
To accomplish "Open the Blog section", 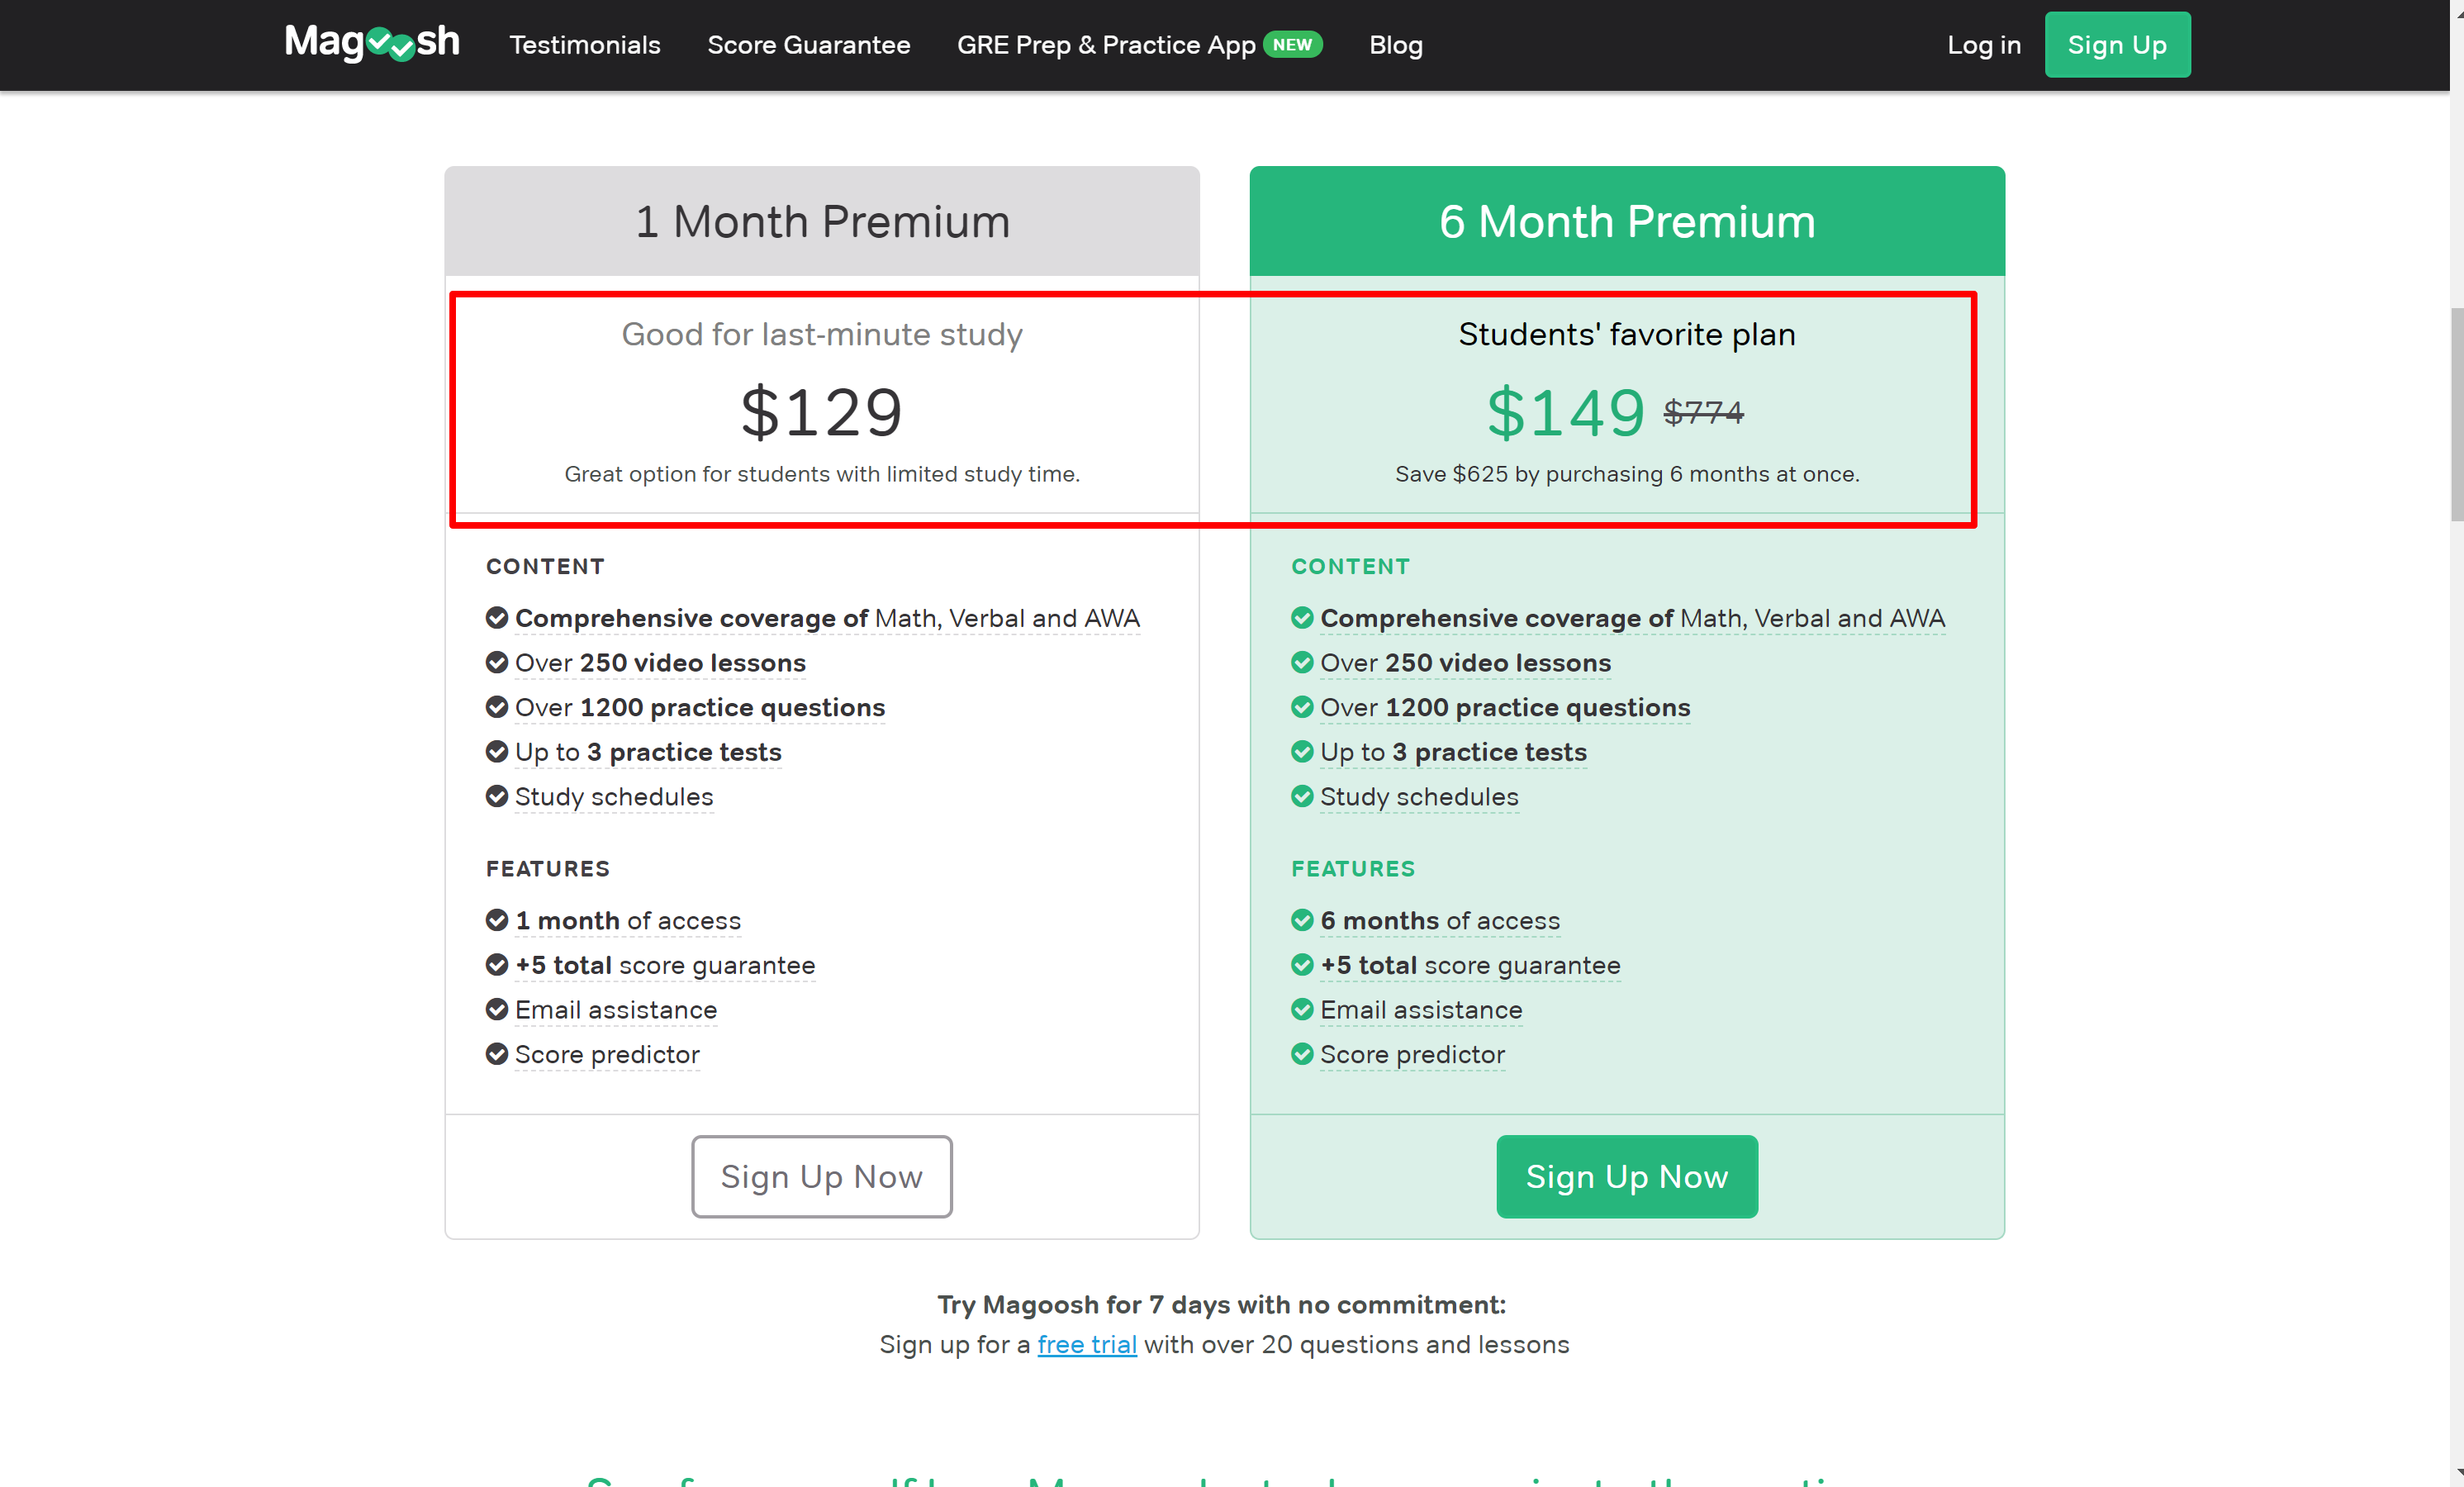I will (x=1395, y=45).
